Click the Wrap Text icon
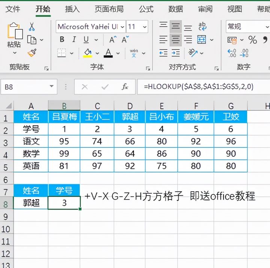This screenshot has width=270, height=268. [202, 26]
